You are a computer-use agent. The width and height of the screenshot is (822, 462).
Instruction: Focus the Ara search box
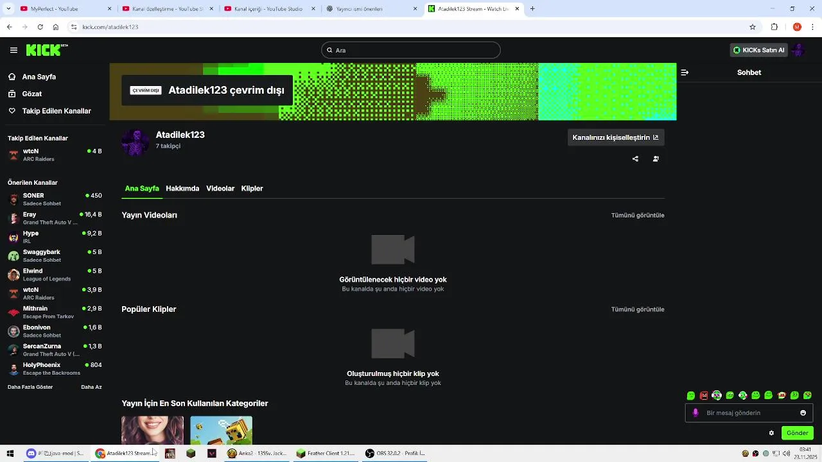411,50
